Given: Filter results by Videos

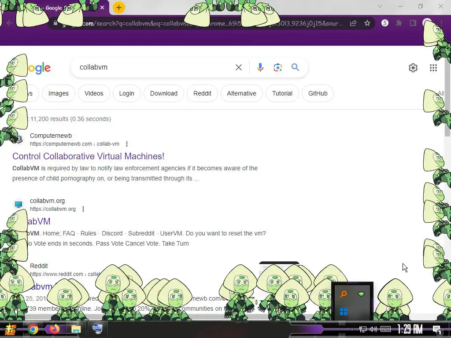Looking at the screenshot, I should coord(94,93).
